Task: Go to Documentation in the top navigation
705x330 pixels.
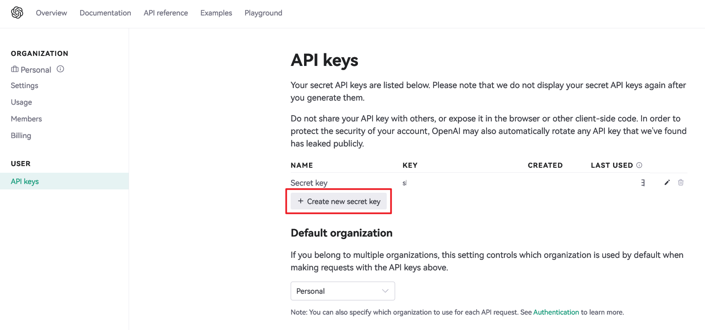Action: pos(105,13)
